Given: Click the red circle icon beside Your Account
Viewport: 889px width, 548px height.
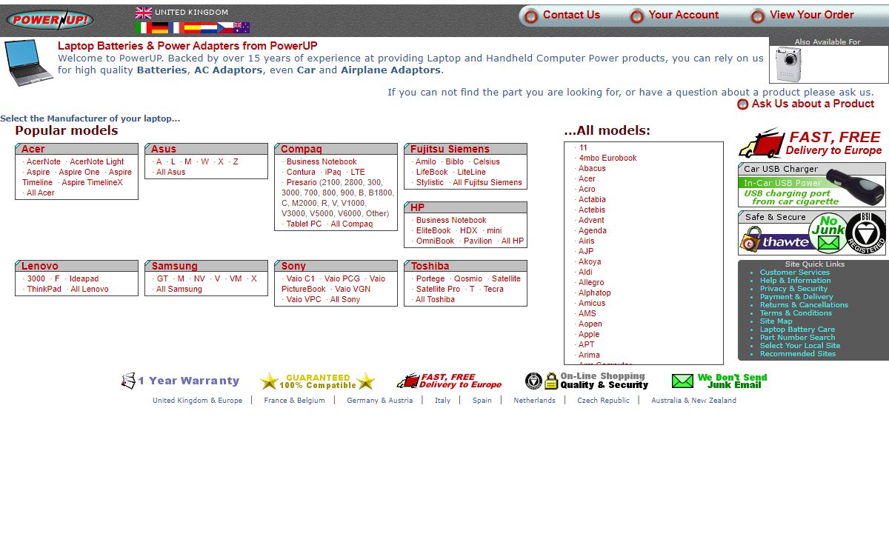Looking at the screenshot, I should pyautogui.click(x=636, y=16).
